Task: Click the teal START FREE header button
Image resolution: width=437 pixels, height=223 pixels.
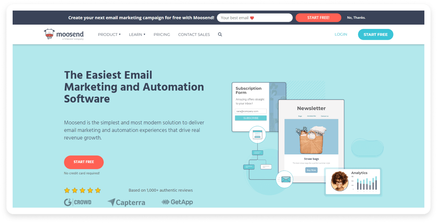Action: [x=376, y=35]
